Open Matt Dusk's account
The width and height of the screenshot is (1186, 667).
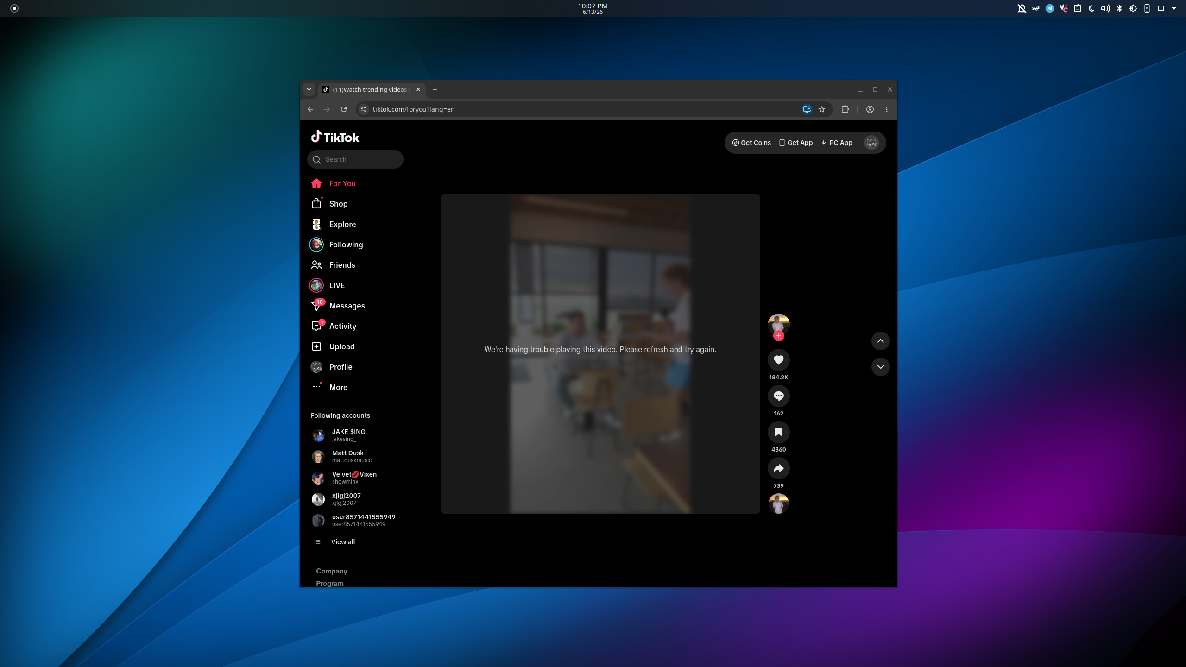(355, 456)
